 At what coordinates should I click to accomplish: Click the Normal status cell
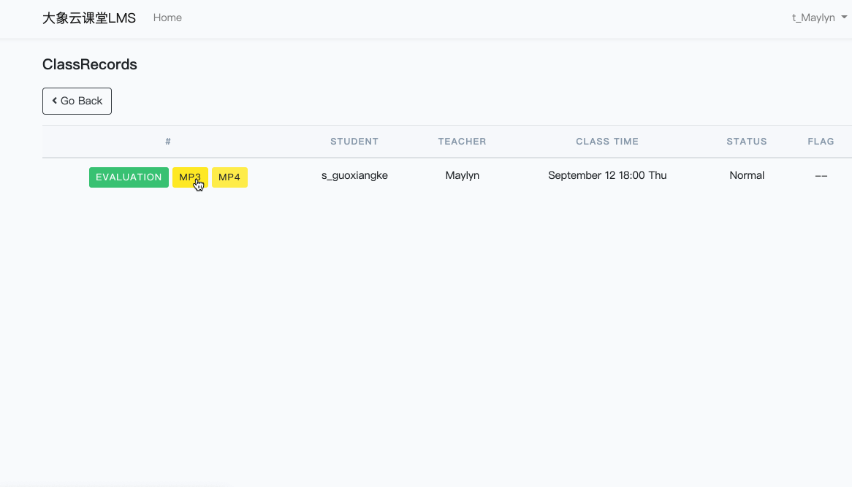coord(747,175)
